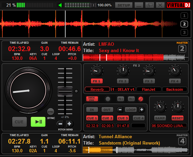Click the 02:00.5 cue time field
This screenshot has height=157, width=193.
coord(108,126)
